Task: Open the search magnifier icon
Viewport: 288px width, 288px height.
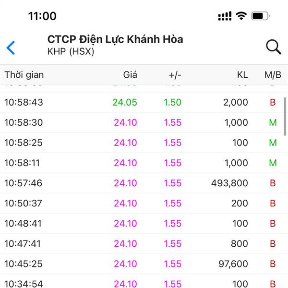Action: pos(274,47)
